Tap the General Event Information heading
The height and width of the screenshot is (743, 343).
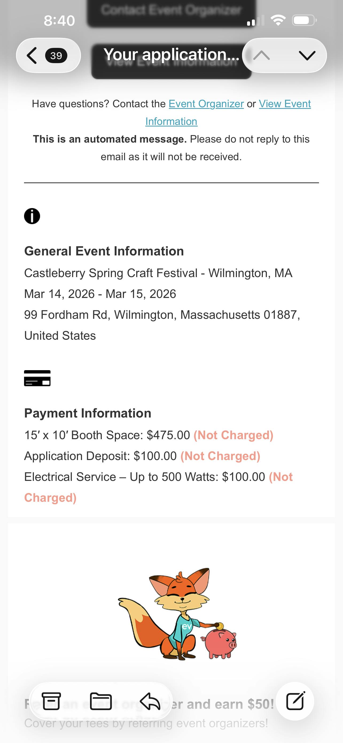click(x=104, y=251)
